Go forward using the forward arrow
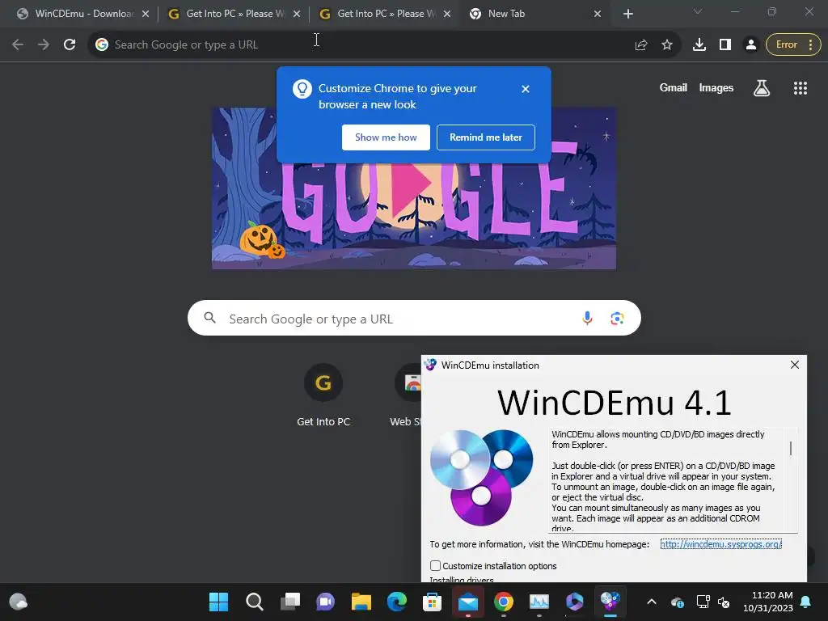The height and width of the screenshot is (621, 828). pyautogui.click(x=44, y=44)
